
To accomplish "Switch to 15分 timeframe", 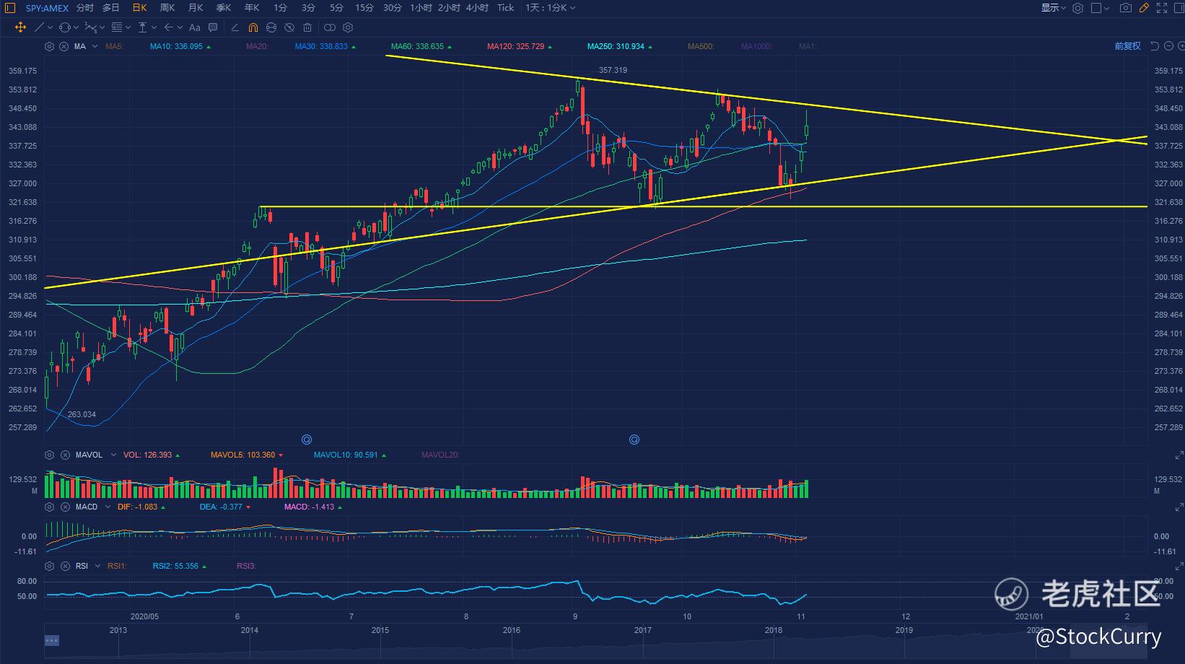I will [x=364, y=8].
